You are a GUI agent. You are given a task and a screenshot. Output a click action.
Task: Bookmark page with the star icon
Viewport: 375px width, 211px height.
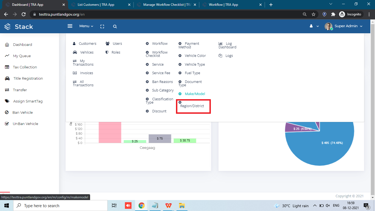pyautogui.click(x=314, y=14)
